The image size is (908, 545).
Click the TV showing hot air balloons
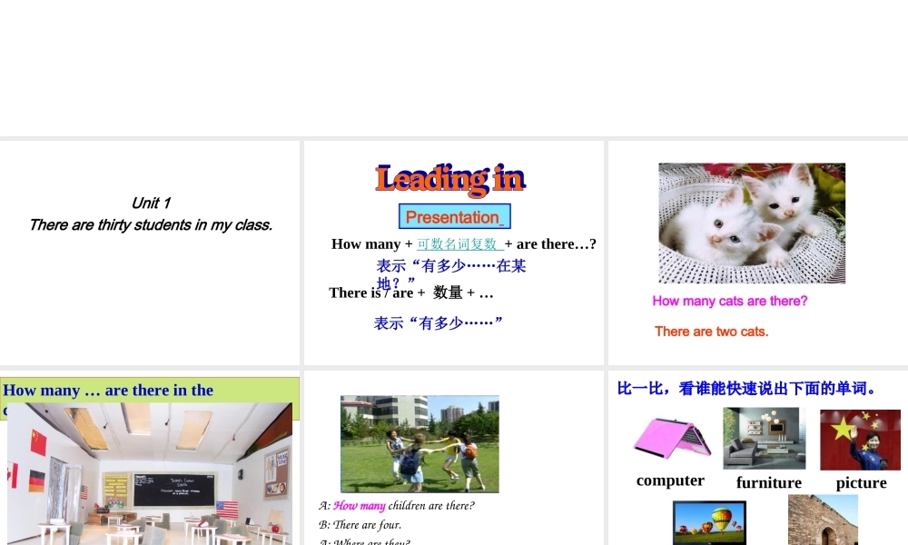coord(709,522)
